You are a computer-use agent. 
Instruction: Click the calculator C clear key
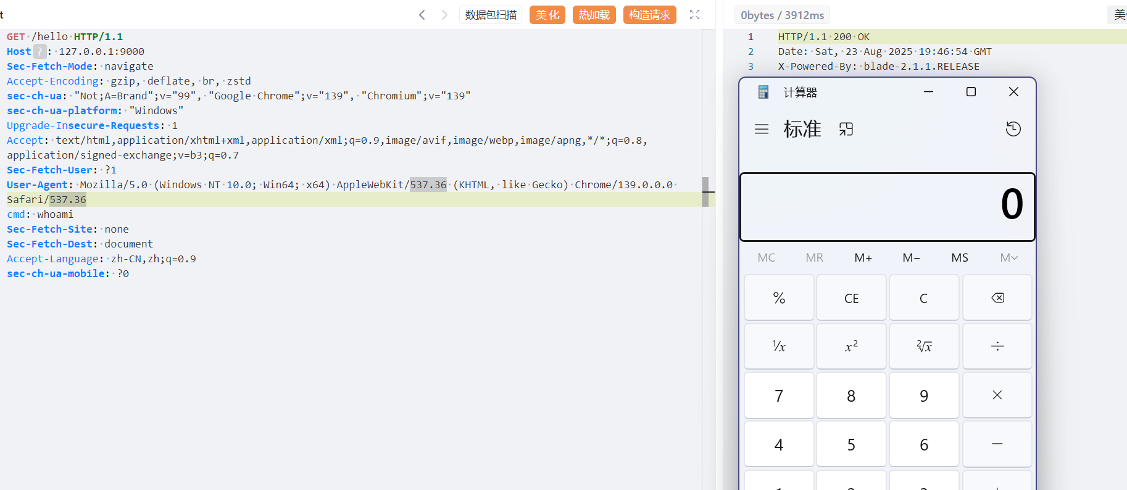tap(924, 298)
